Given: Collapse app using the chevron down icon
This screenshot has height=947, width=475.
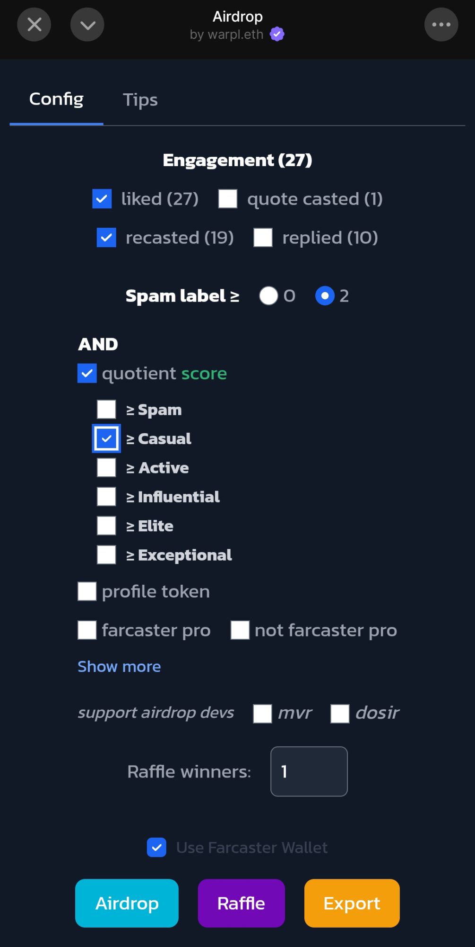Looking at the screenshot, I should [87, 25].
